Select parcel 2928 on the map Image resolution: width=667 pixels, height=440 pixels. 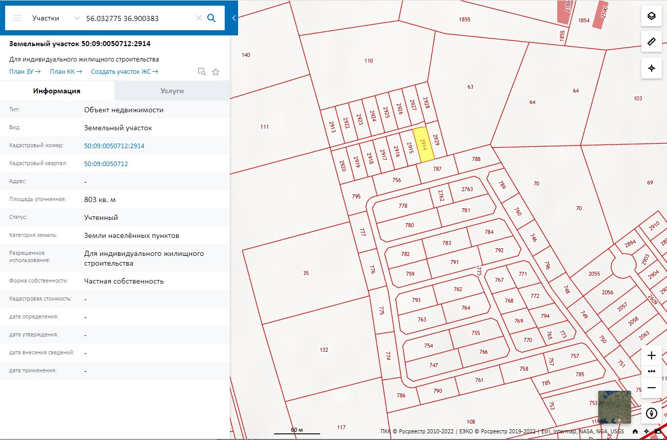[425, 103]
